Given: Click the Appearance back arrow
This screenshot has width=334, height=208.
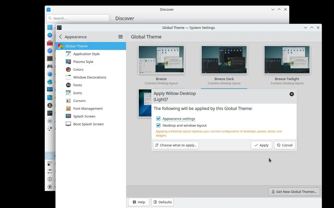Looking at the screenshot, I should coord(61,37).
